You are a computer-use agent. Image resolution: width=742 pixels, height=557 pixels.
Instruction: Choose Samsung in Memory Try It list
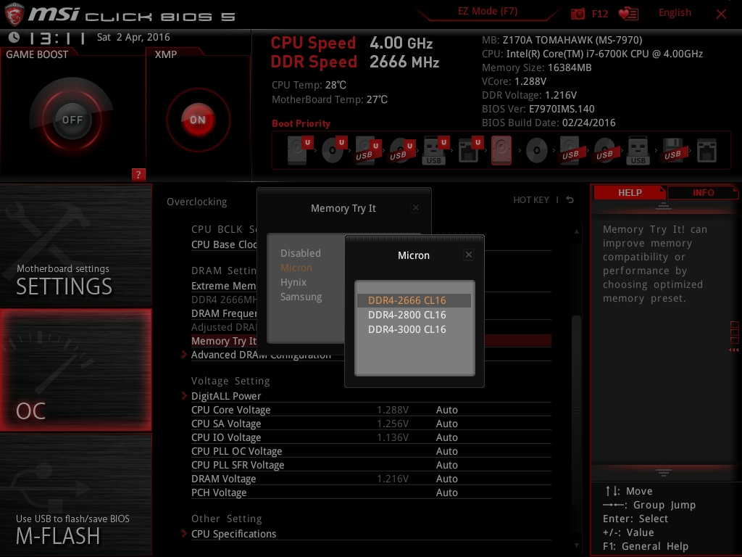pos(301,297)
